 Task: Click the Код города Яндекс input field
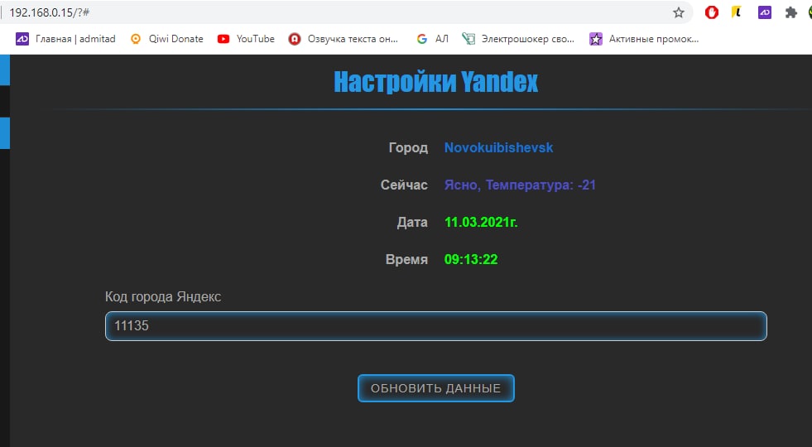tap(435, 326)
